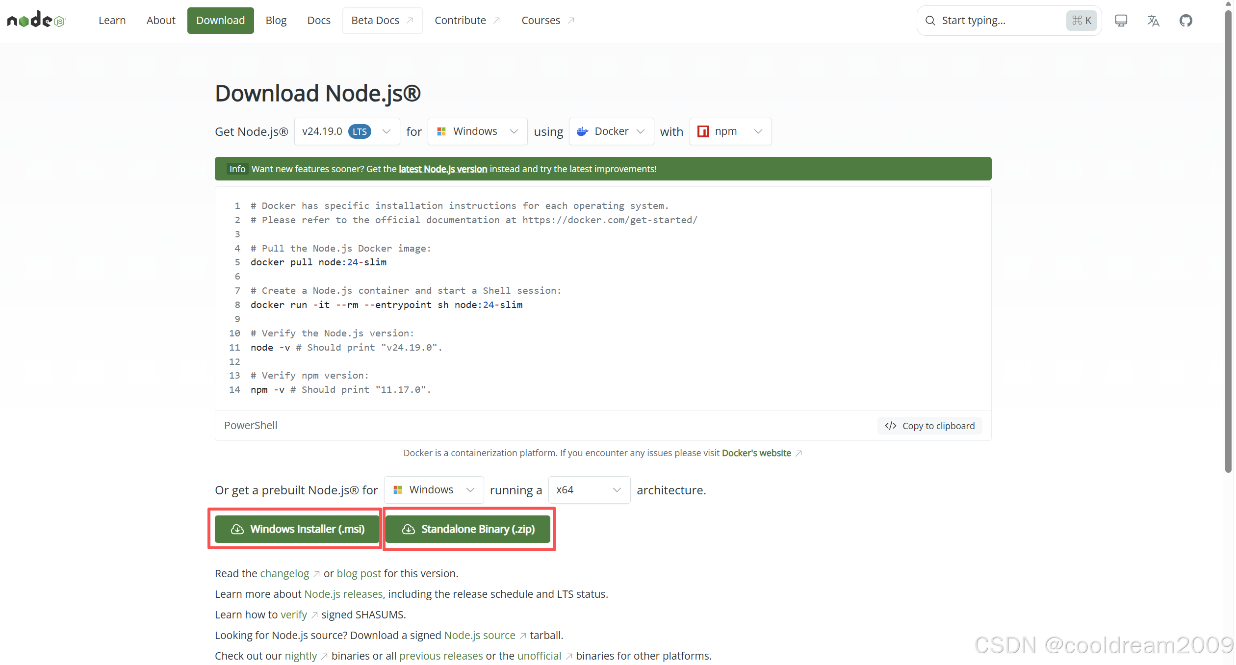
Task: Open the GitHub icon link
Action: click(1185, 21)
